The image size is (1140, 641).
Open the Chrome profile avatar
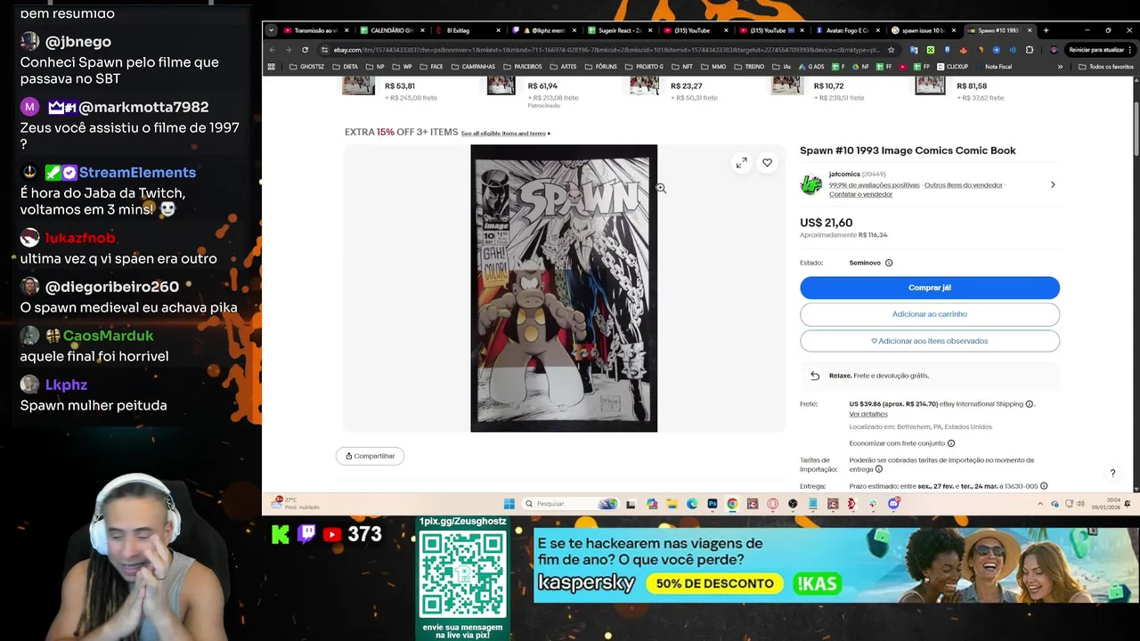pos(1054,50)
